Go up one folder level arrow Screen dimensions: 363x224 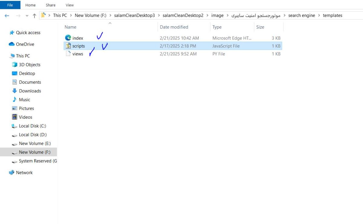click(x=34, y=16)
